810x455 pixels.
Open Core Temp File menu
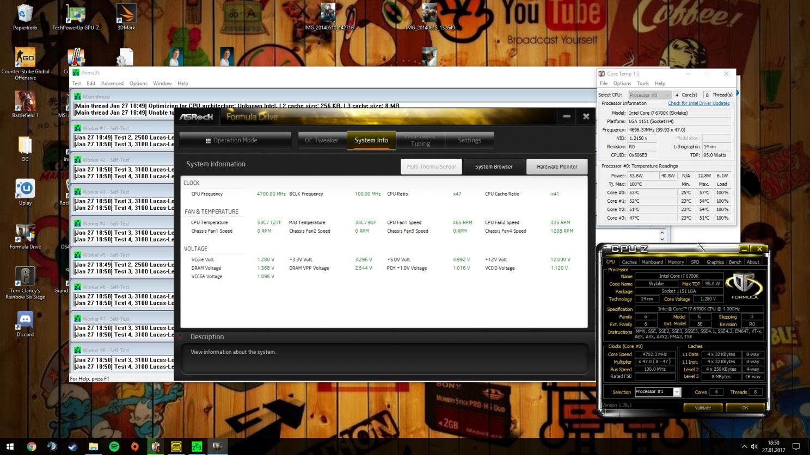pyautogui.click(x=604, y=83)
